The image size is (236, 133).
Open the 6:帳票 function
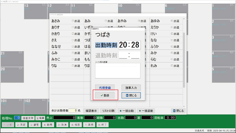point(76,125)
